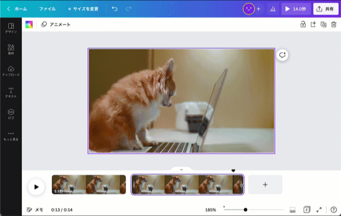Image resolution: width=341 pixels, height=216 pixels.
Task: Open サイズを変更 resize option
Action: tap(83, 9)
